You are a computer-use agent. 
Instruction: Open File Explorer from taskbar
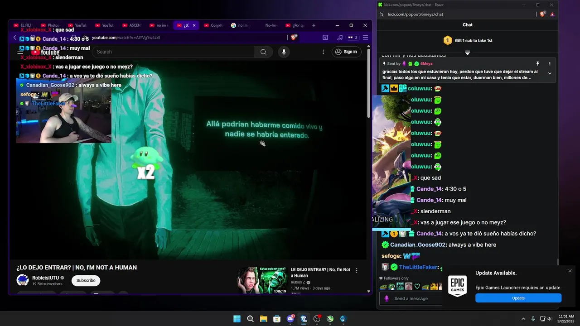coord(263,319)
